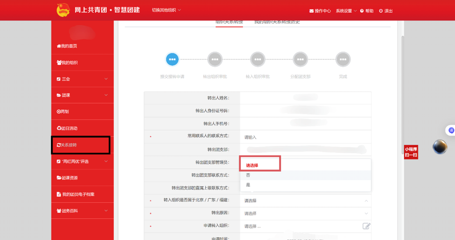The width and height of the screenshot is (455, 240).
Task: Click the 转出团支部 label
Action: [x=218, y=149]
